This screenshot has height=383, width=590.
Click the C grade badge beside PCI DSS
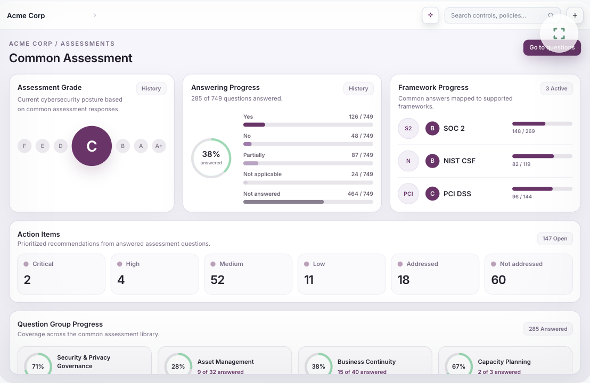pos(432,194)
